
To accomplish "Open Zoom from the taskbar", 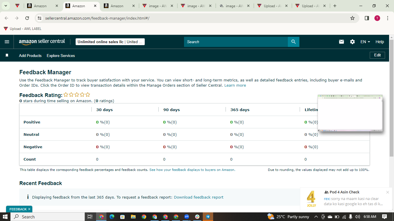I will click(x=187, y=217).
